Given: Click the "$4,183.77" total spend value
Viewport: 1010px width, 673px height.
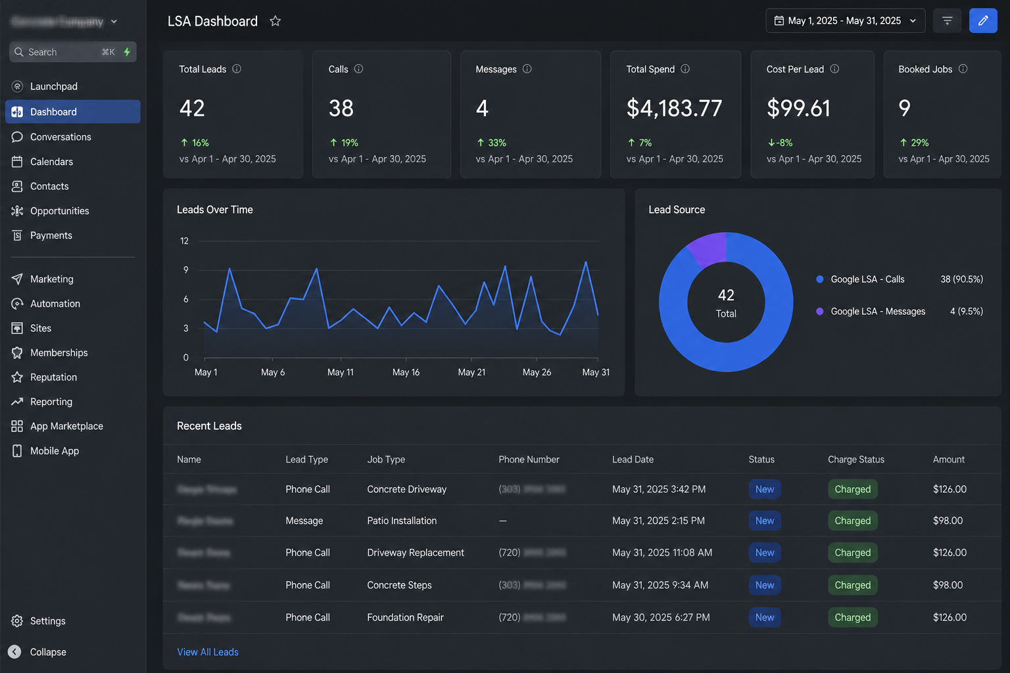Looking at the screenshot, I should (674, 108).
